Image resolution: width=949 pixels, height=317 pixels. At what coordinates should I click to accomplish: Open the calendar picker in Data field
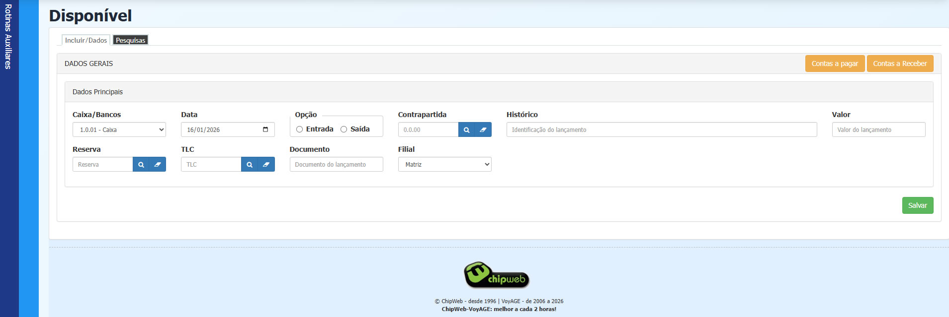click(x=265, y=130)
